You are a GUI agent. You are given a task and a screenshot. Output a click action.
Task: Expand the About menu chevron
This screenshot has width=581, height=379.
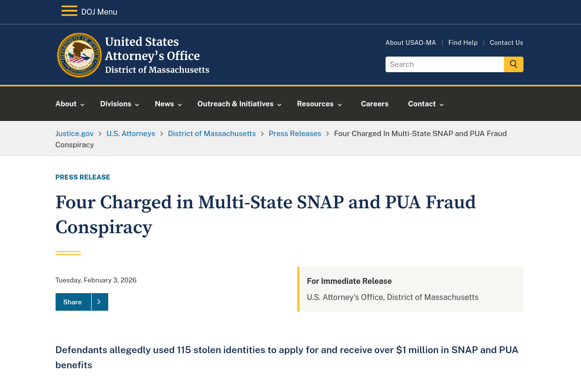[x=82, y=104]
